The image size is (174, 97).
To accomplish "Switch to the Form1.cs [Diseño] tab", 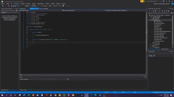I will pyautogui.click(x=44, y=9).
